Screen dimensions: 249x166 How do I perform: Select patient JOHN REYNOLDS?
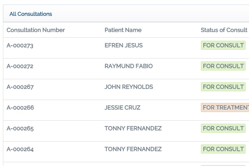point(129,87)
